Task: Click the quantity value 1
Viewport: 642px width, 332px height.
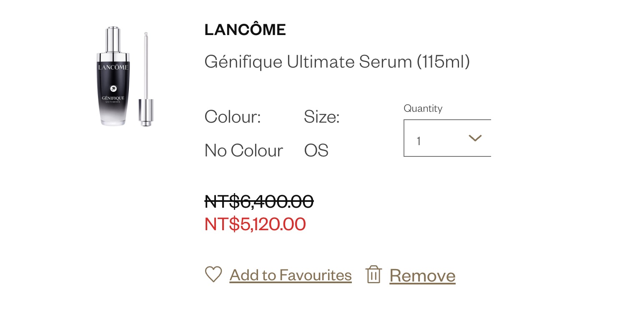Action: coord(419,141)
